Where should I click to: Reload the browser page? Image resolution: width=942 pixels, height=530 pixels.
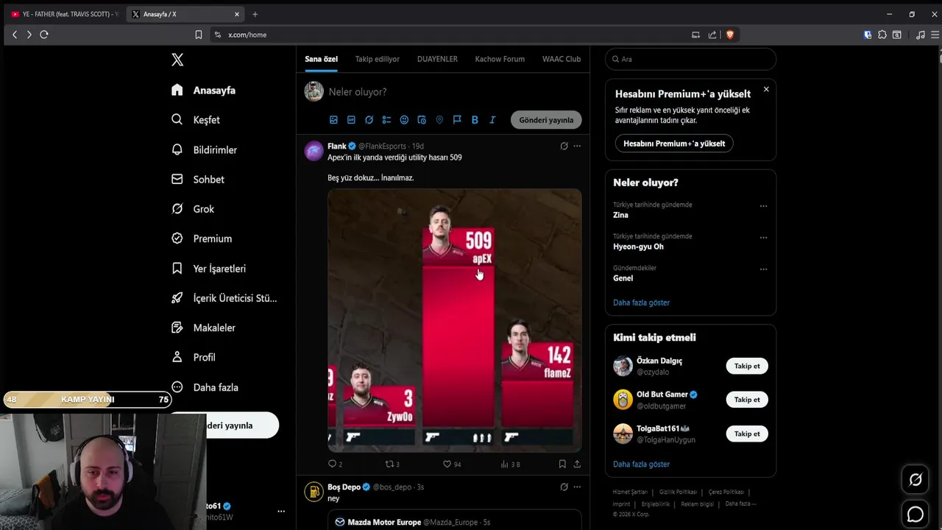(x=44, y=35)
